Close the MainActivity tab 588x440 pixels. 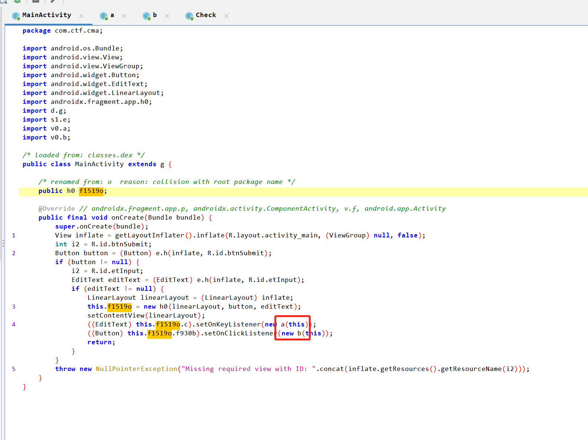pos(82,16)
